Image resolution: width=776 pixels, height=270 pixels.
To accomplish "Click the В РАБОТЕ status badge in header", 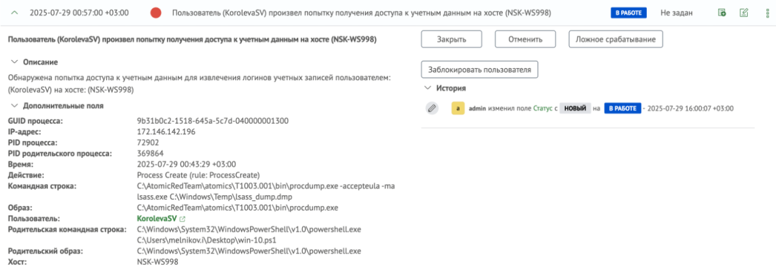I will pyautogui.click(x=629, y=13).
